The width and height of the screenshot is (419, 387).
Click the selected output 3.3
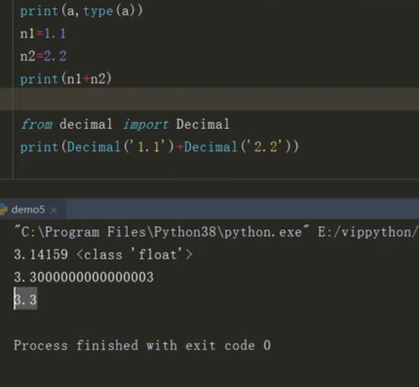(x=25, y=299)
